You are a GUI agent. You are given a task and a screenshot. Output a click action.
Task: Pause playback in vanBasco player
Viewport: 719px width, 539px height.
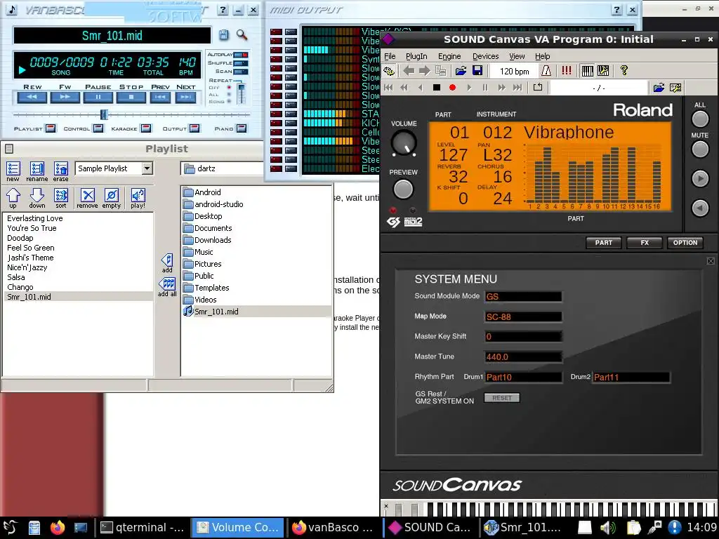coord(98,97)
